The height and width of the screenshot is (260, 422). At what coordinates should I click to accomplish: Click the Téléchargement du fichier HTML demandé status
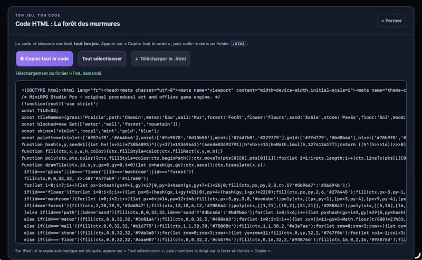click(59, 73)
